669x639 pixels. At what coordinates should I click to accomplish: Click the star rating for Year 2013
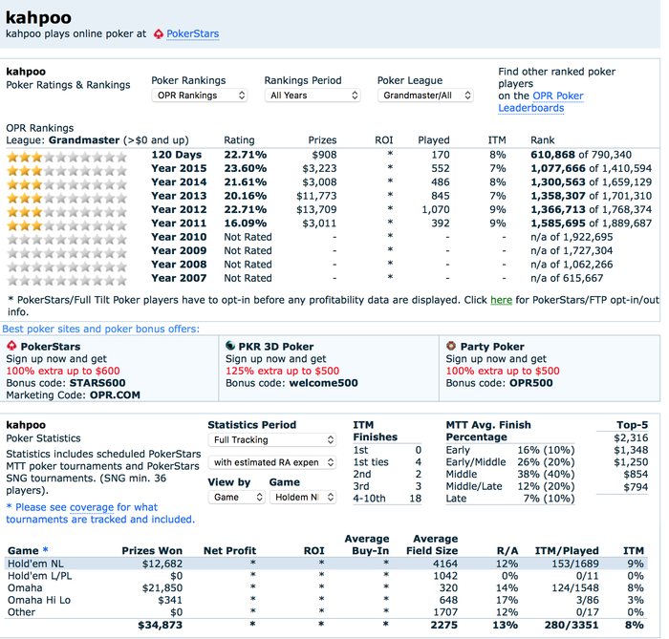[x=66, y=196]
